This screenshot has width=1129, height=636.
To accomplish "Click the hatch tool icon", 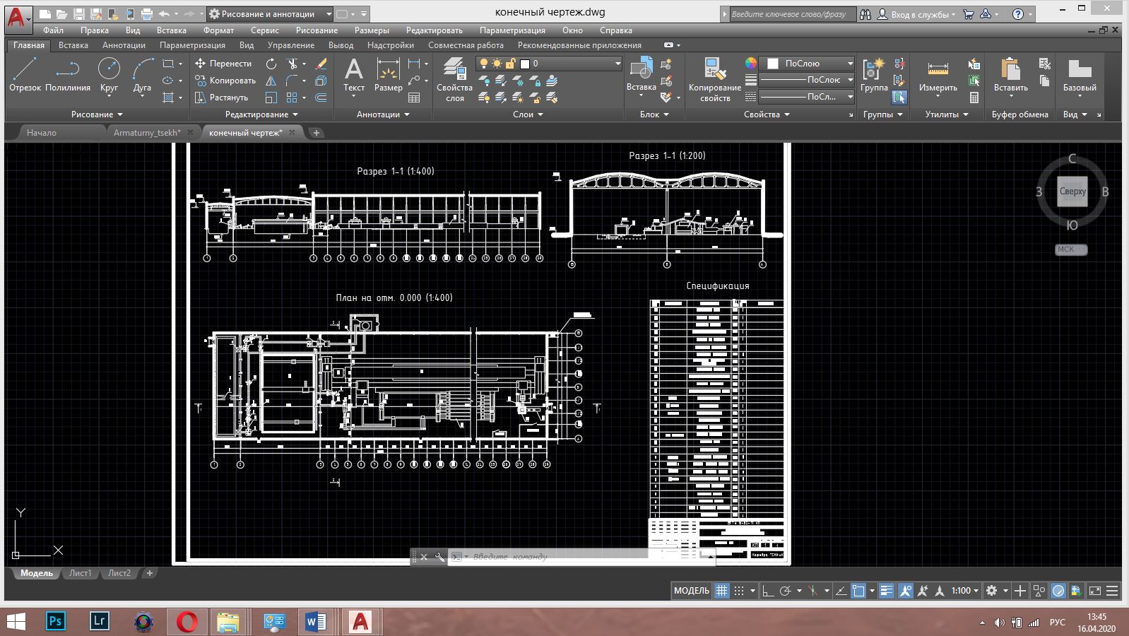I will coord(168,98).
